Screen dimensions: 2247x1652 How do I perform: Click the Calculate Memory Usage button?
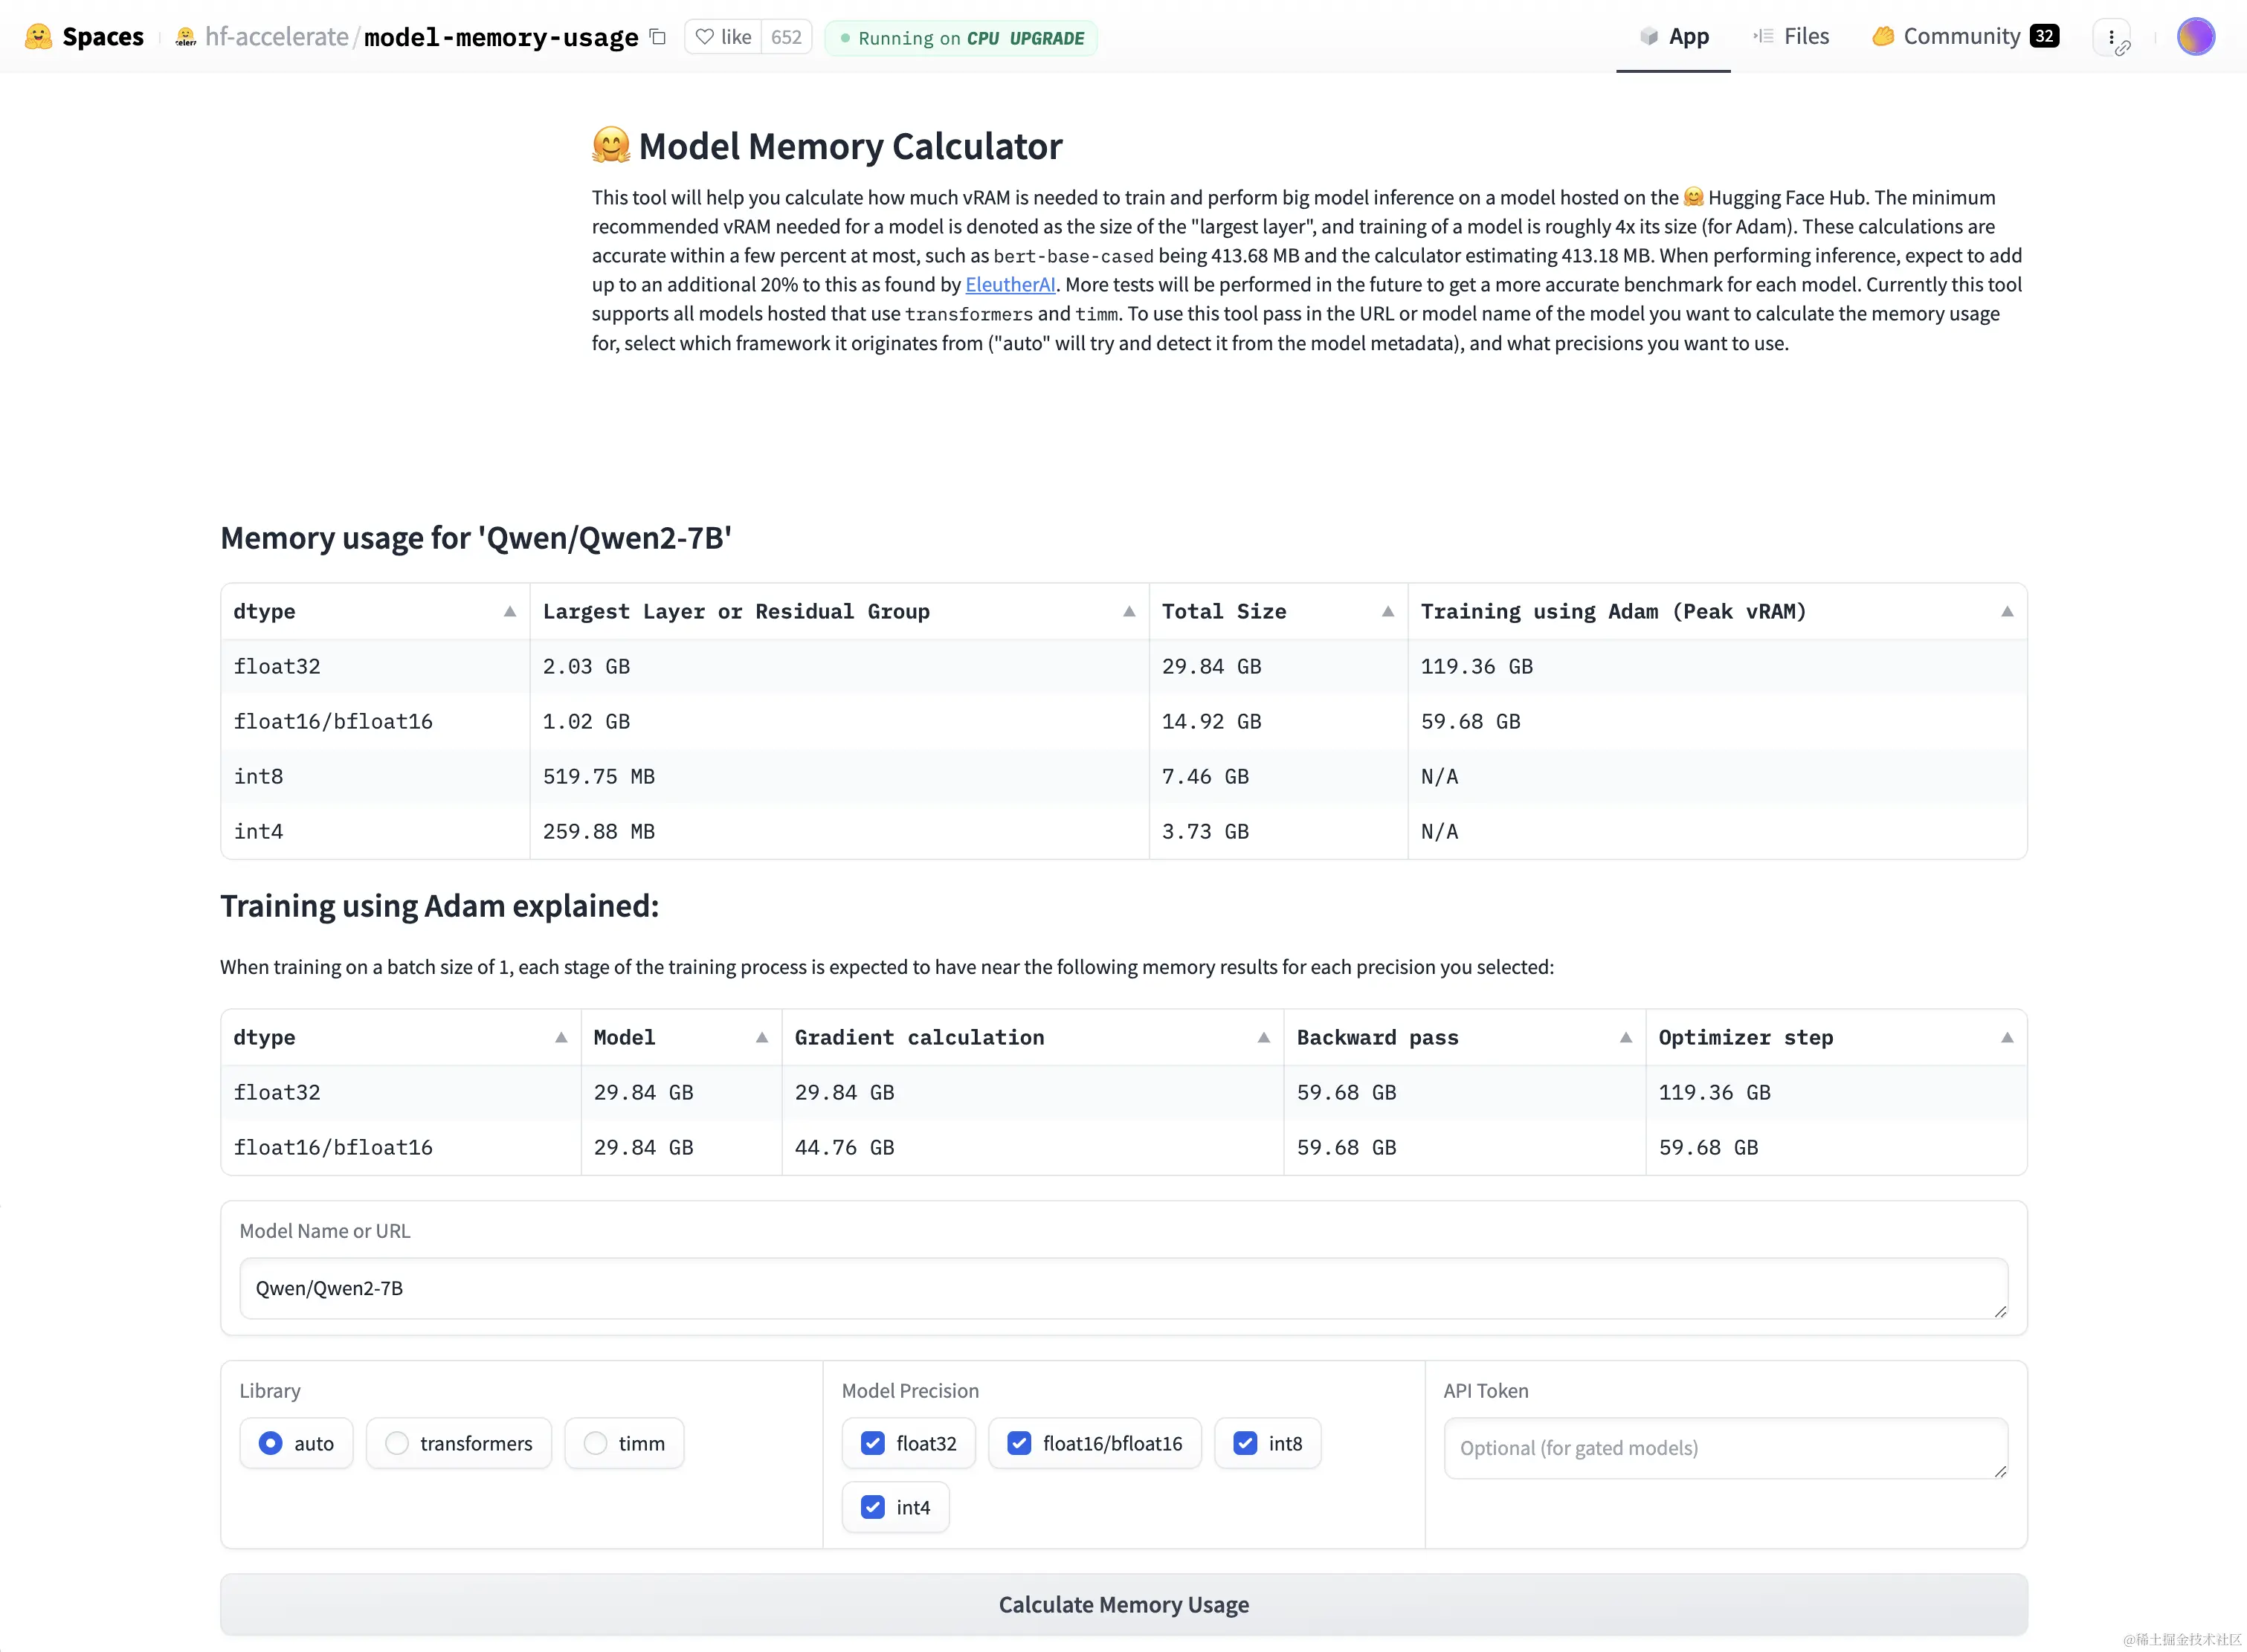[x=1123, y=1604]
